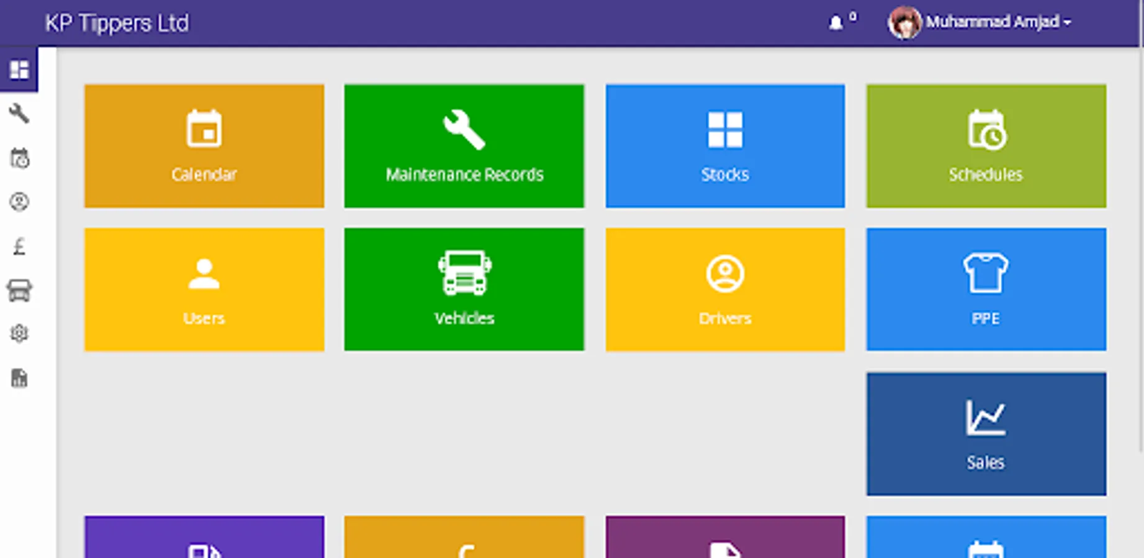This screenshot has height=558, width=1144.
Task: View the Sales tile
Action: (x=986, y=434)
